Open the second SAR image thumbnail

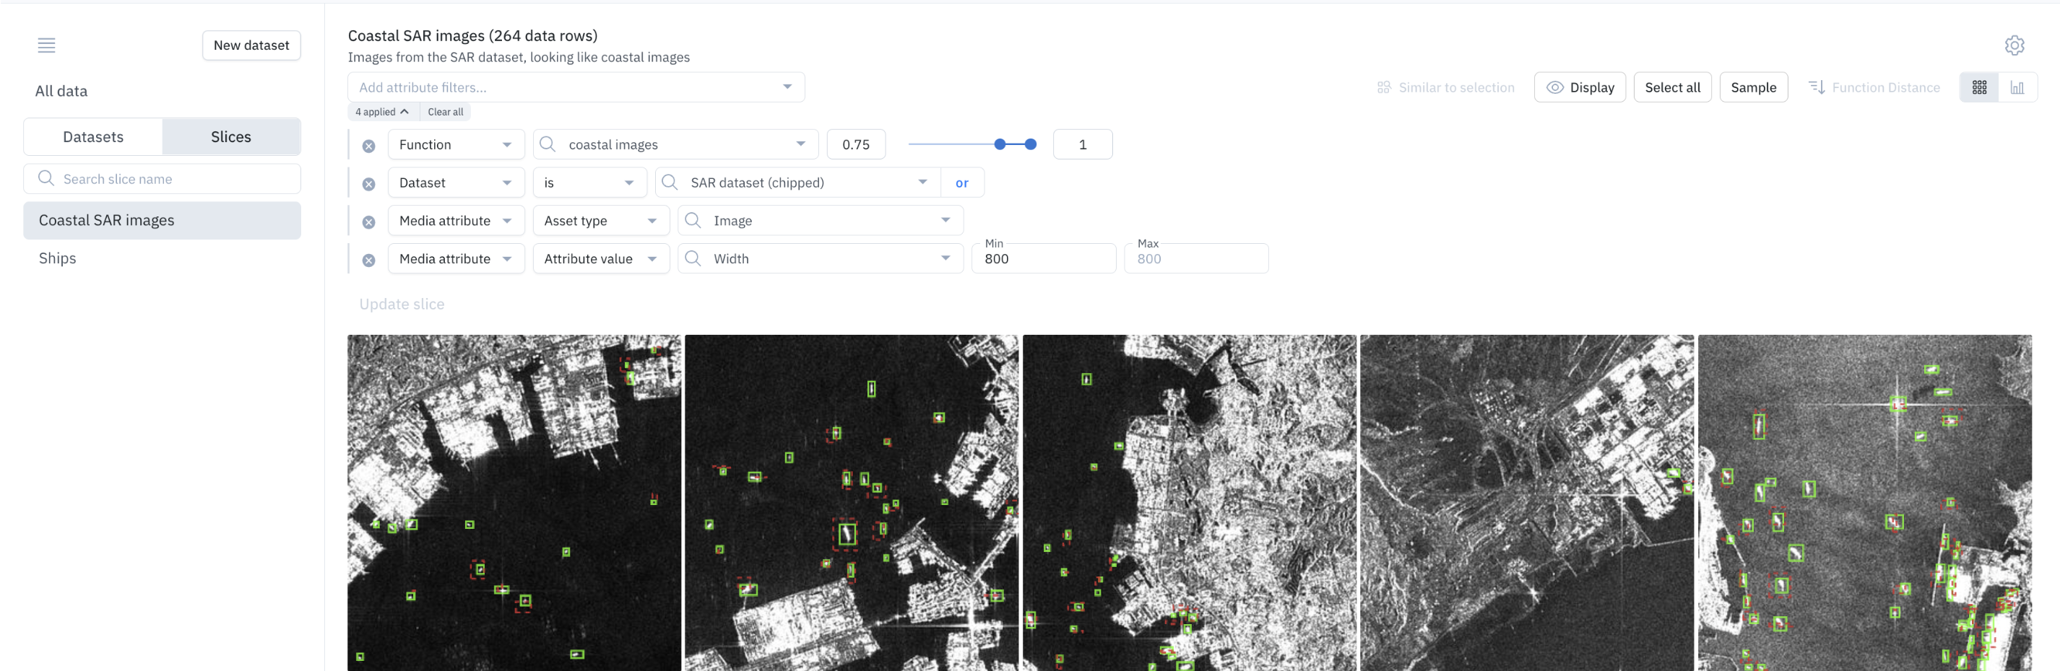click(x=852, y=504)
